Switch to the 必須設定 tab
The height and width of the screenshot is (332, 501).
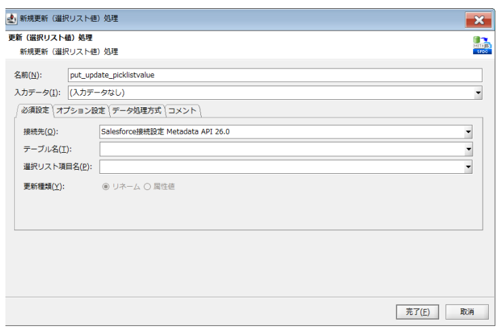click(35, 110)
